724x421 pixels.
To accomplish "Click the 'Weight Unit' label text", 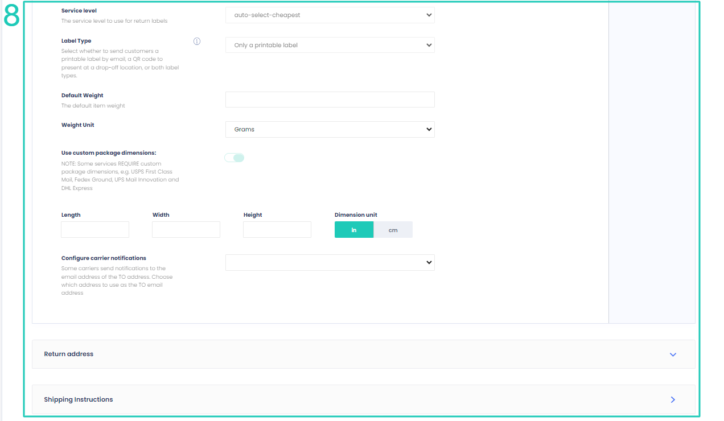I will [x=78, y=125].
